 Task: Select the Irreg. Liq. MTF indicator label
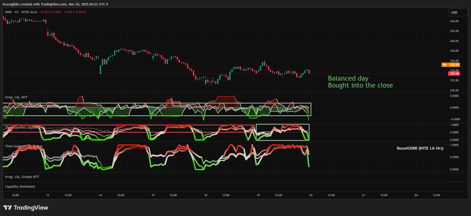point(16,97)
